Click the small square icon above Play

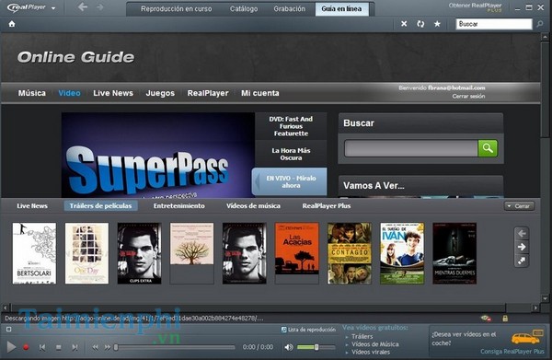coord(9,330)
